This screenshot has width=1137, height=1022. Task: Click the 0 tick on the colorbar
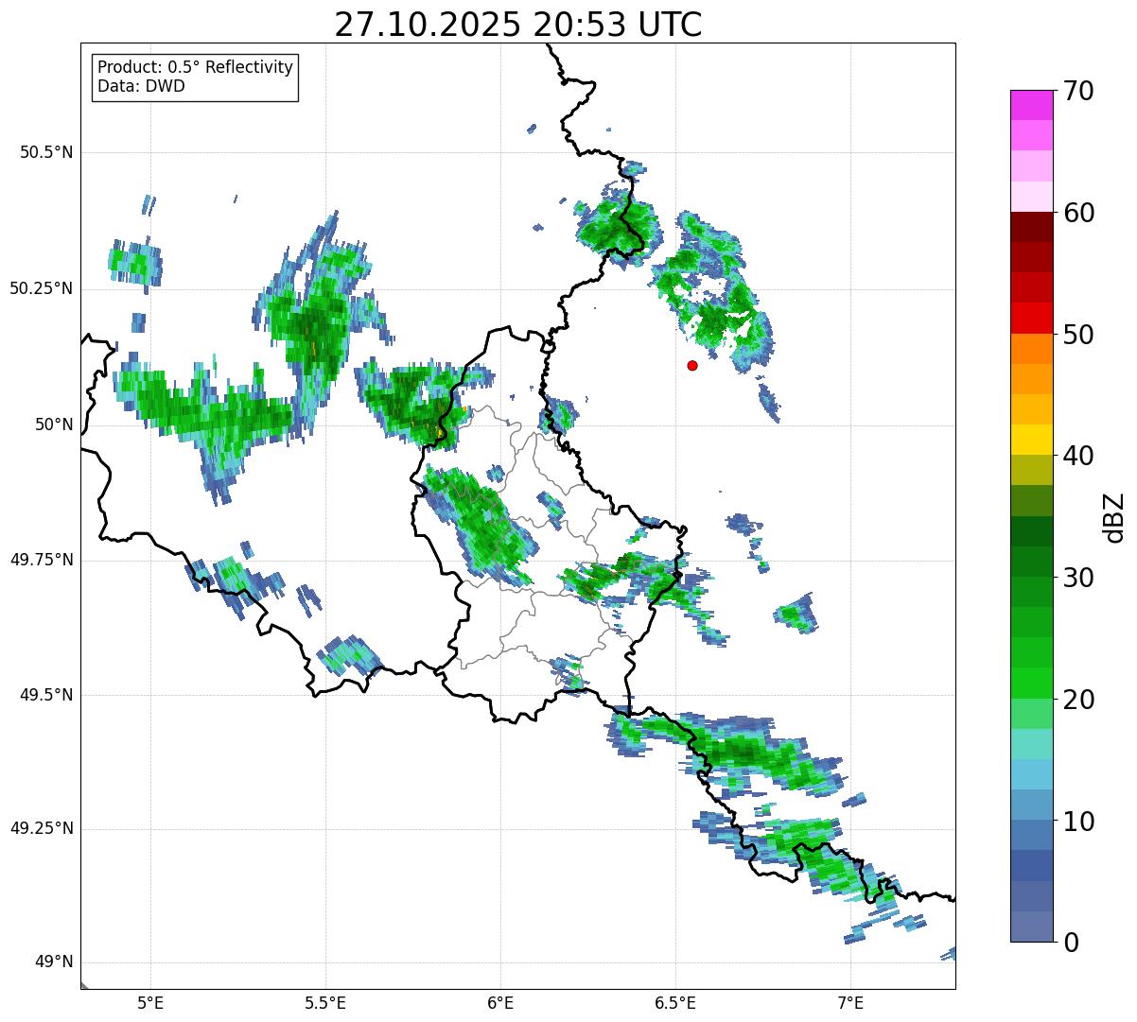coord(1070,942)
